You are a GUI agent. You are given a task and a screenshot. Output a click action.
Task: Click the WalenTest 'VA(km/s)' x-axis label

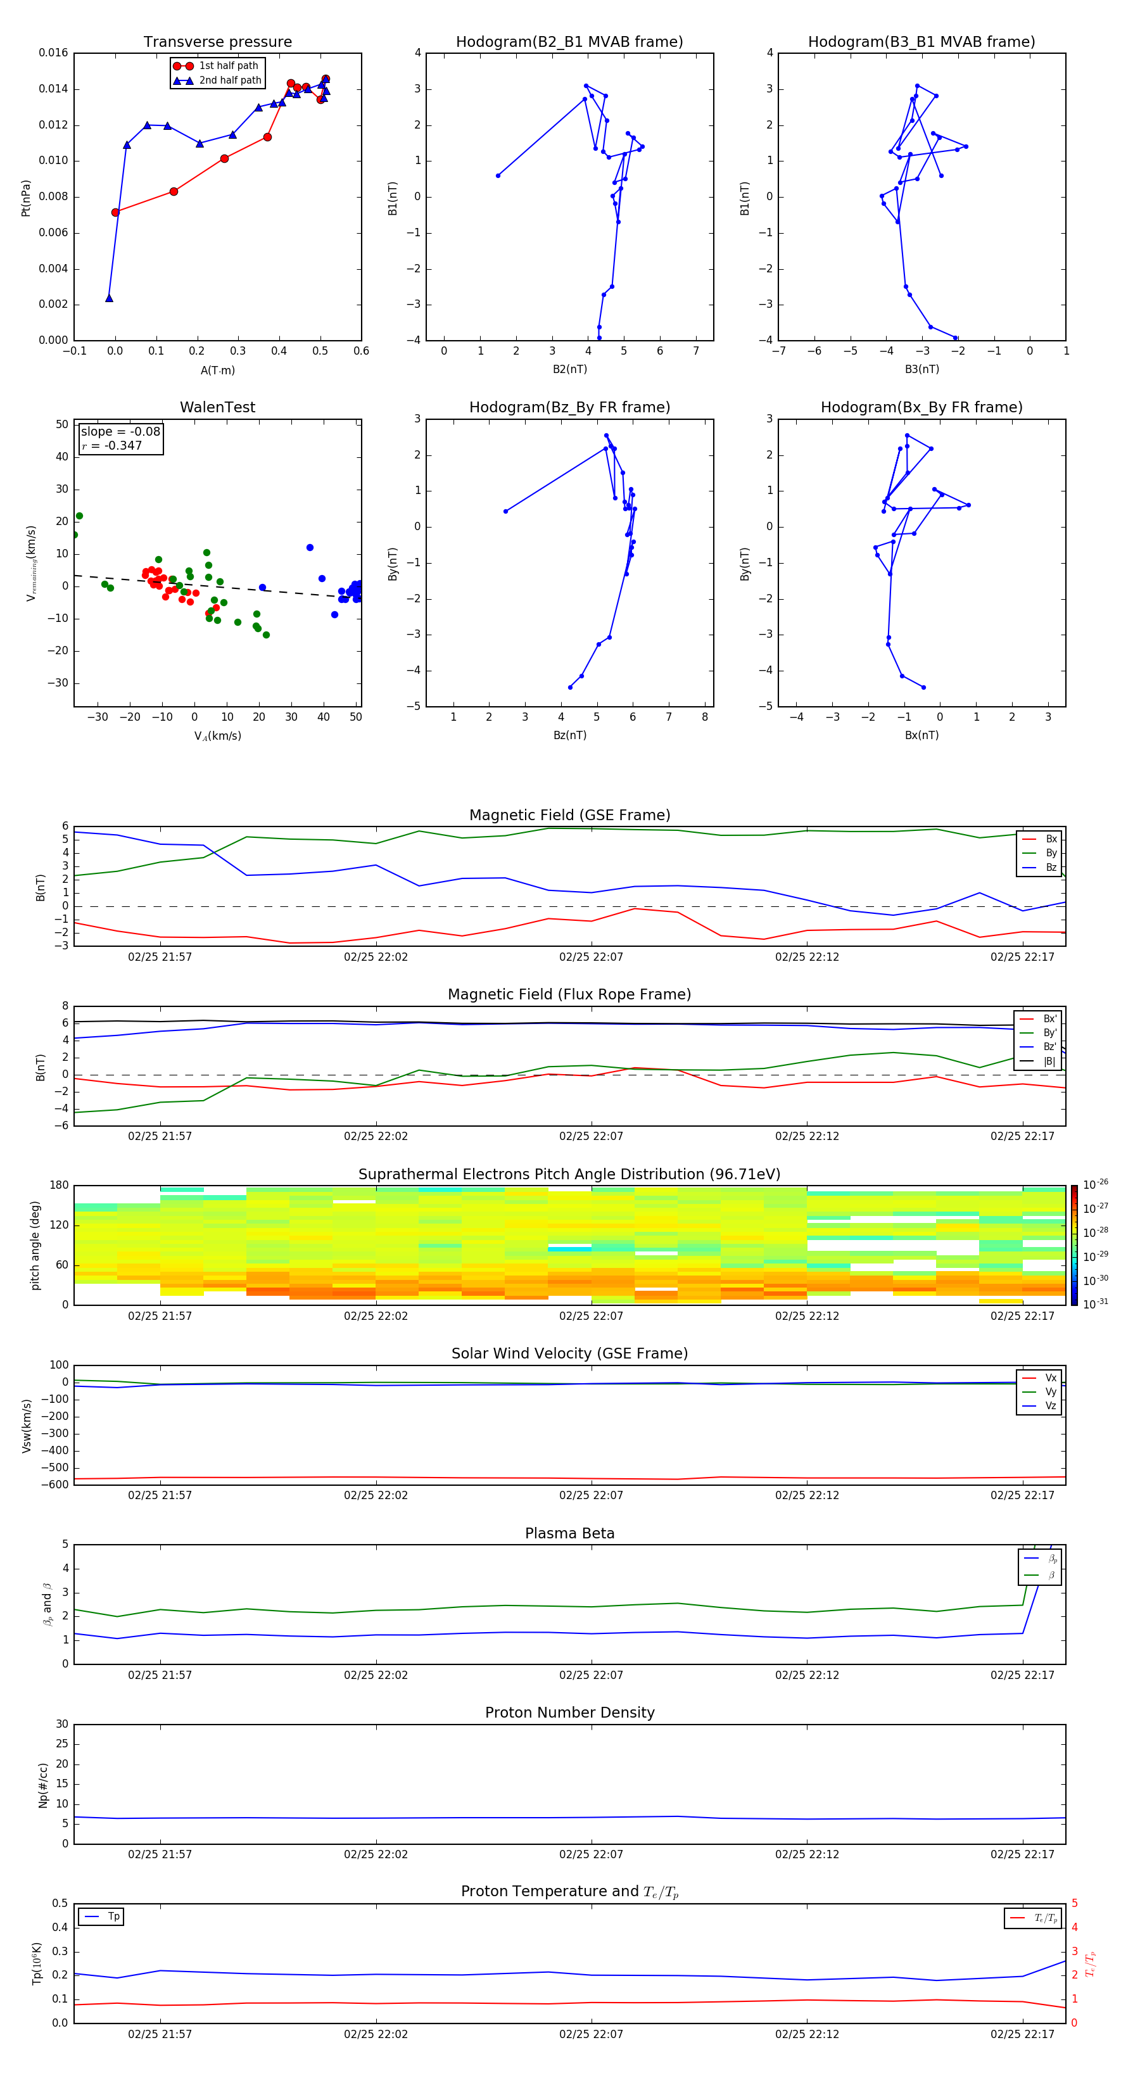(x=217, y=736)
